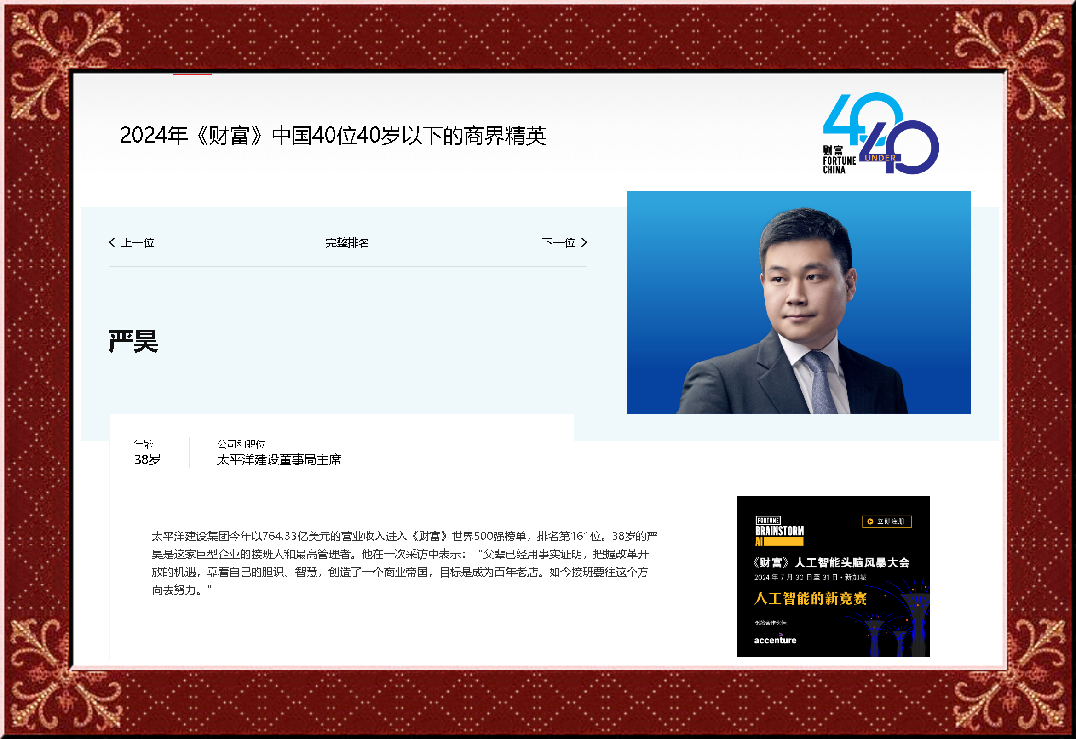Click the 38岁 age value
1076x739 pixels.
(147, 460)
